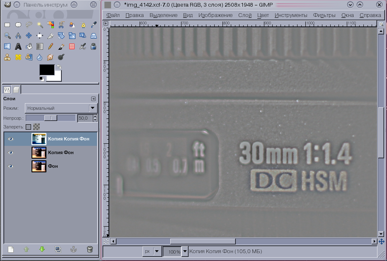Activate the Bucket Fill tool
The width and height of the screenshot is (387, 261).
click(29, 46)
